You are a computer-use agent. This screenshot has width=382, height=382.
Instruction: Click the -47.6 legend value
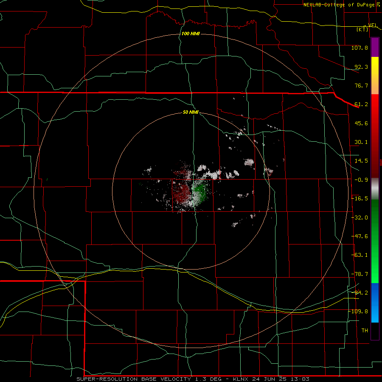pyautogui.click(x=360, y=236)
